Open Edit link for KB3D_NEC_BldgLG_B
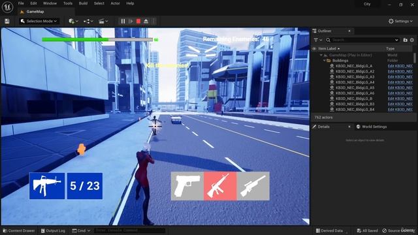The width and height of the screenshot is (418, 235). (x=400, y=99)
